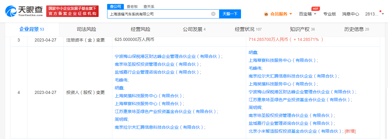The height and width of the screenshot is (139, 388).
Task: Open 江苏疌泉咏圣绿色产业 link in after-change column
Action: 299,100
